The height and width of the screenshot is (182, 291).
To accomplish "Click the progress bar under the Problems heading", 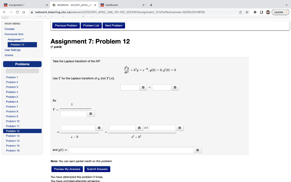I will (22, 71).
